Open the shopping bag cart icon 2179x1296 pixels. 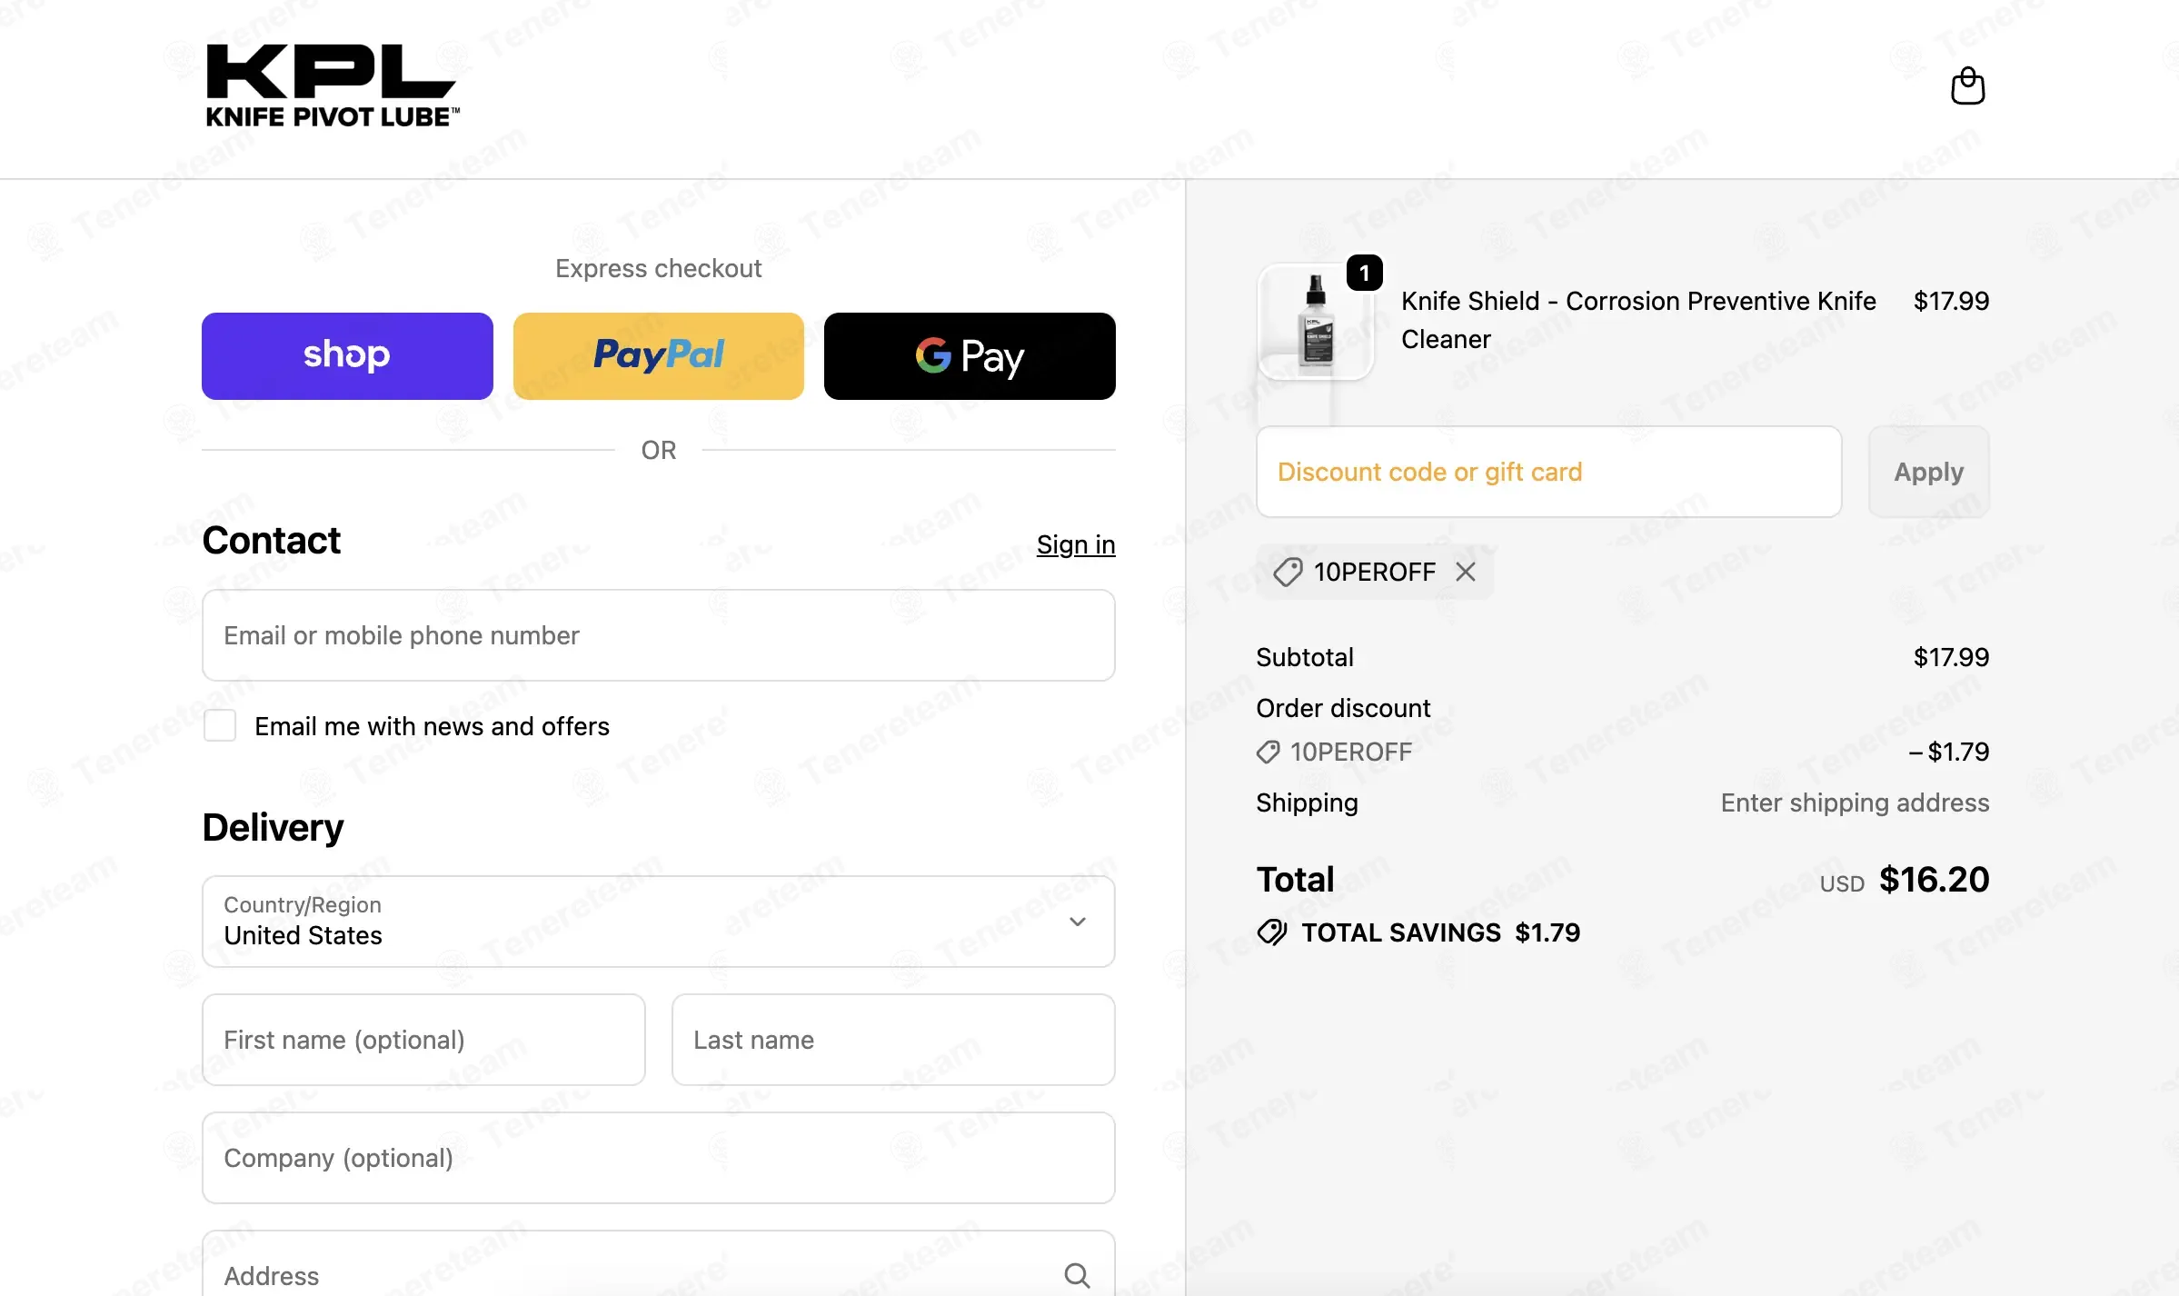[1967, 86]
